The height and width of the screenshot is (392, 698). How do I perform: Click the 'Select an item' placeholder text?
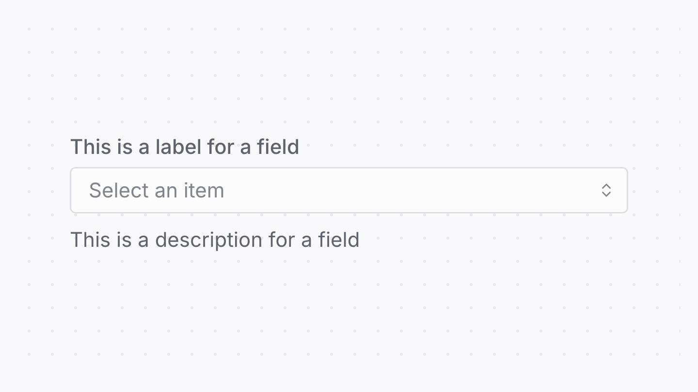(157, 190)
